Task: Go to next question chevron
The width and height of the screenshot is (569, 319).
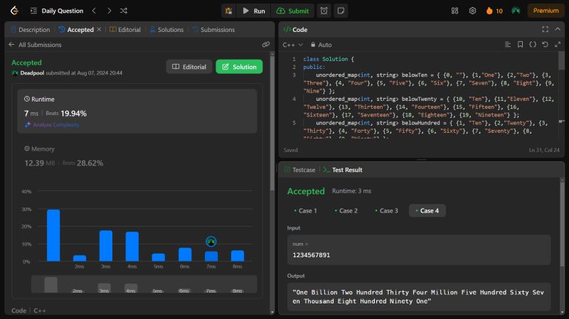Action: coord(109,11)
